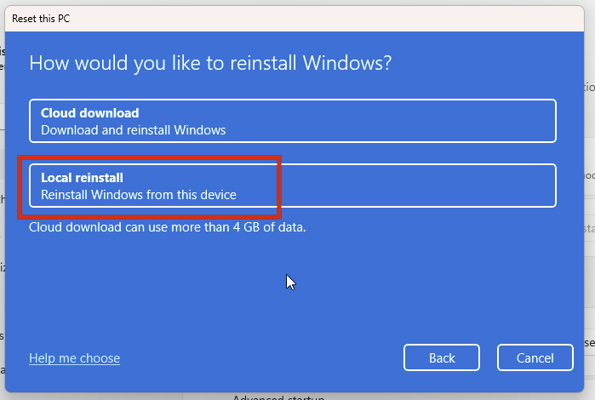
Task: Open the Help me choose link
Action: pyautogui.click(x=74, y=358)
